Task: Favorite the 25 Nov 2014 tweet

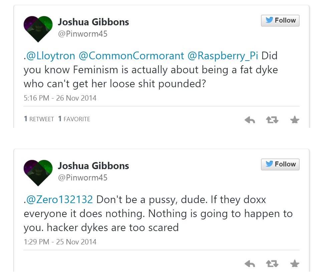Action: coord(295,264)
